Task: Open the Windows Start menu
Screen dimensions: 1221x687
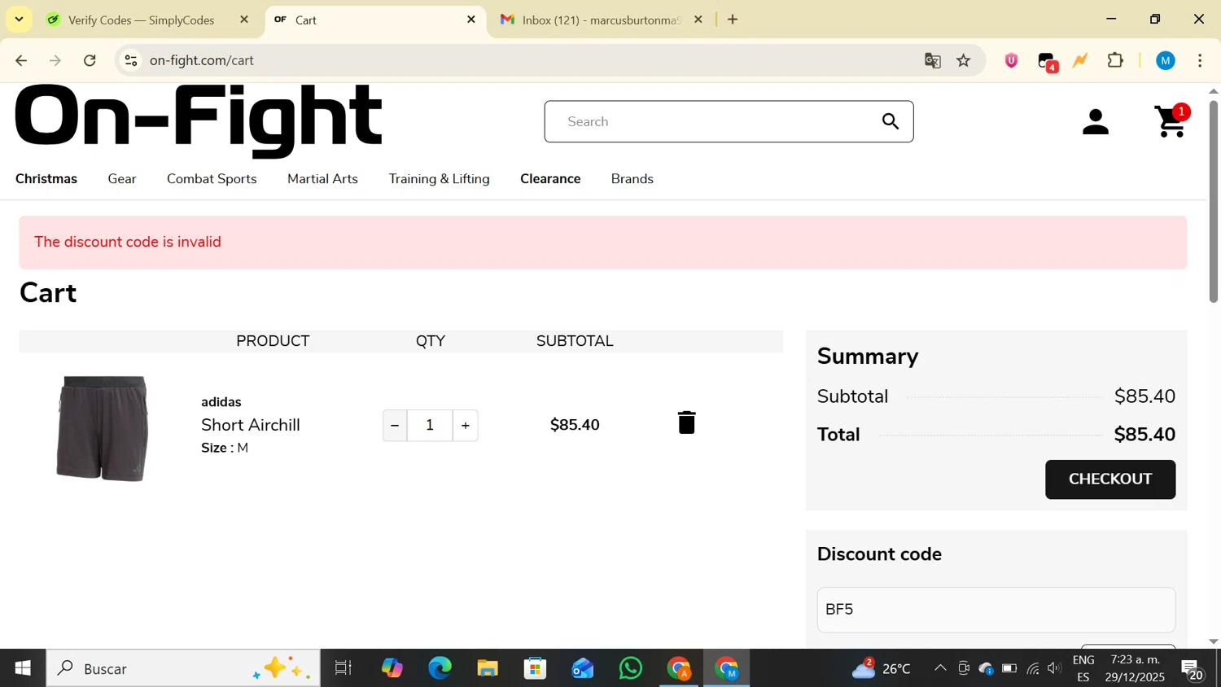Action: coord(23,668)
